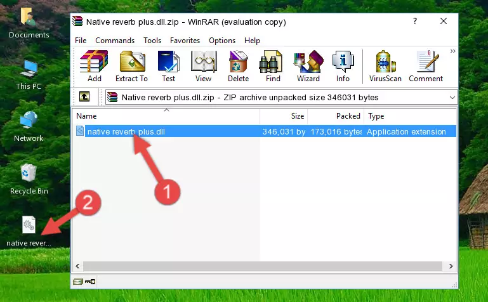The image size is (488, 302).
Task: Open the Options menu
Action: (222, 41)
